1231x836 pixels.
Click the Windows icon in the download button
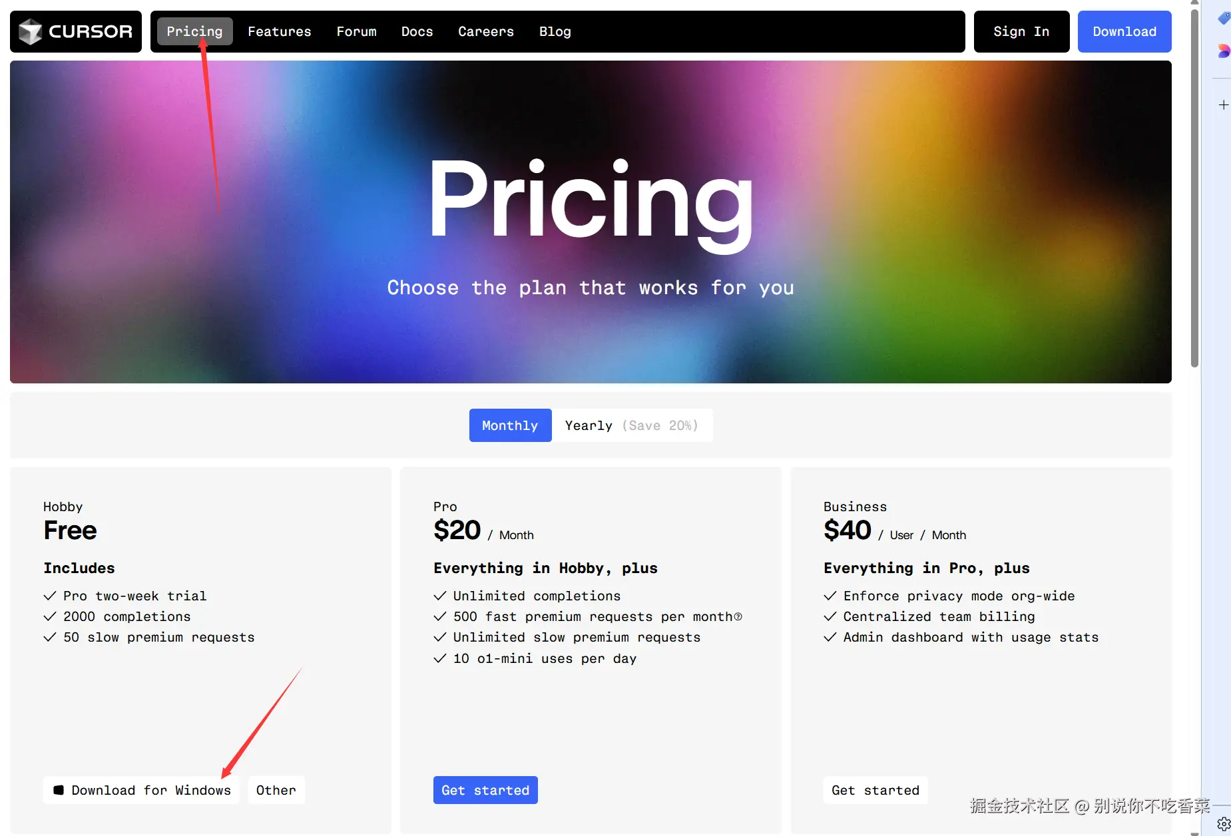coord(59,790)
